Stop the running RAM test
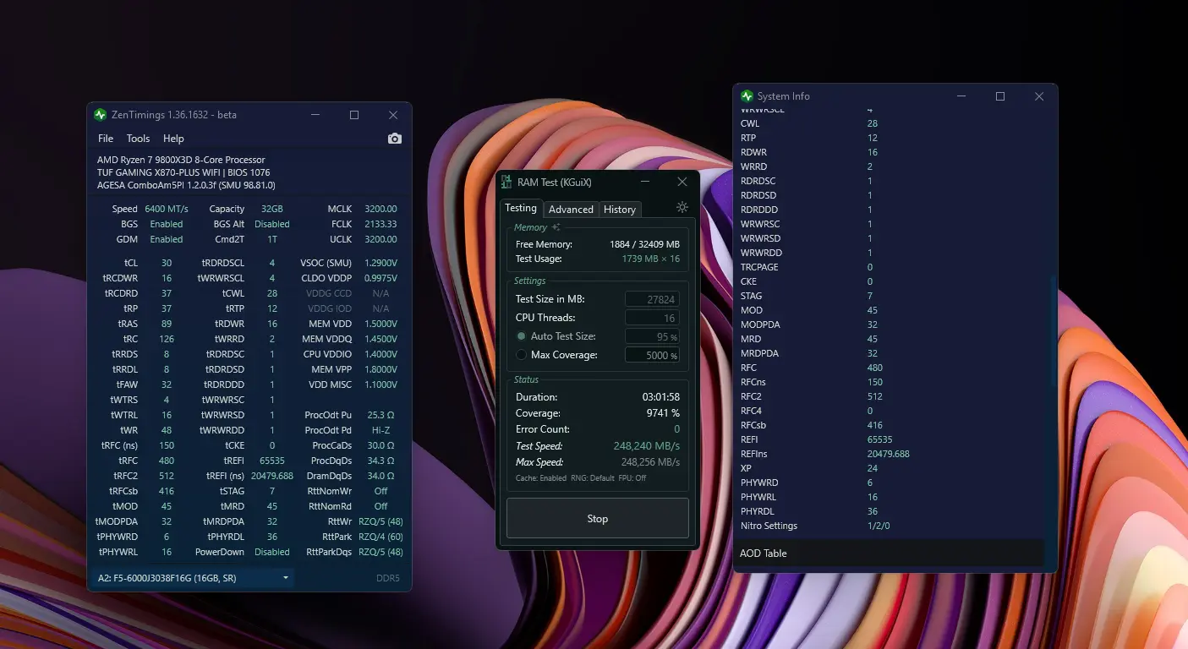Viewport: 1188px width, 649px height. 598,519
